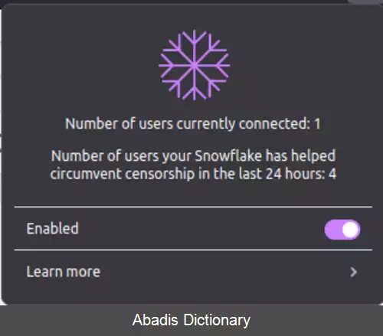Image resolution: width=383 pixels, height=336 pixels.
Task: Click the white knob of the Enabled switch
Action: 350,230
